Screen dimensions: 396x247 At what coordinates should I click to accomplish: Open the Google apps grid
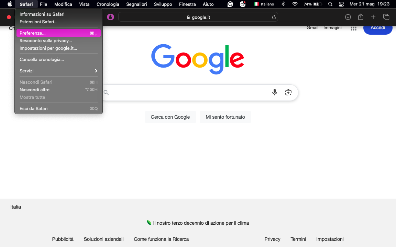(x=353, y=29)
